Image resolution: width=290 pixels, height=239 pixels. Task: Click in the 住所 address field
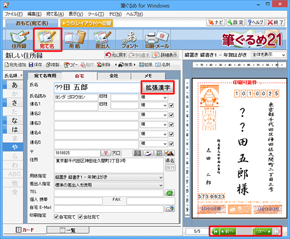(x=109, y=165)
